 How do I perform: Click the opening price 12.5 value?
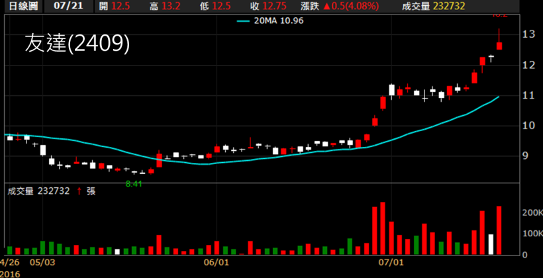pyautogui.click(x=121, y=6)
